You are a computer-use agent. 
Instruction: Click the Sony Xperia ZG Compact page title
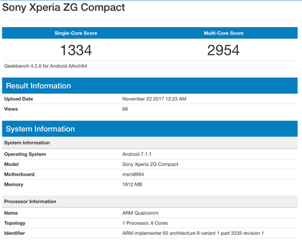pos(64,8)
